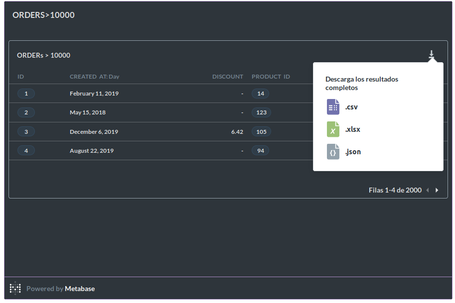Select the date August 22, 2019

pyautogui.click(x=92, y=151)
